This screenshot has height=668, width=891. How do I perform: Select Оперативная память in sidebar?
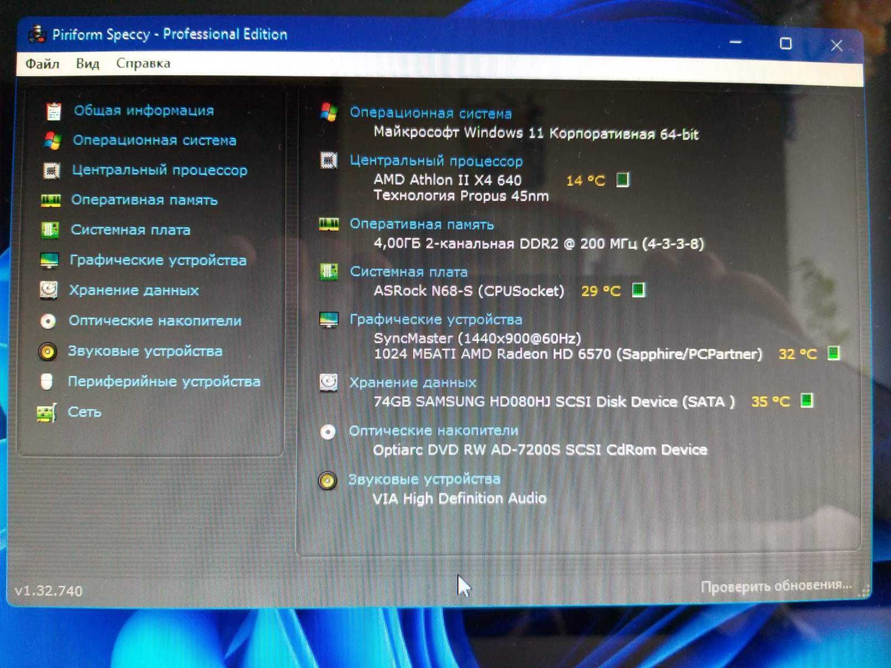(x=144, y=200)
